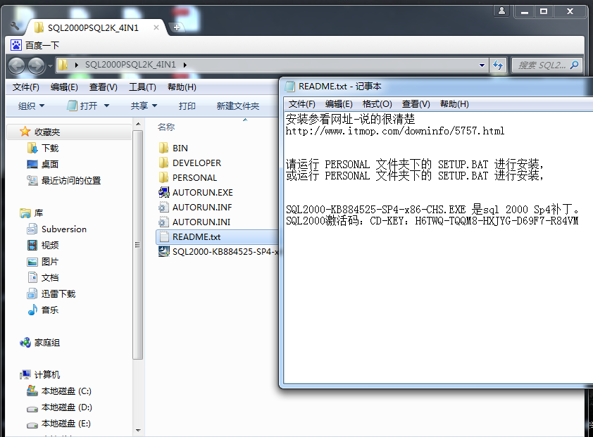Open the 共享 dropdown
The image size is (593, 437).
click(144, 106)
